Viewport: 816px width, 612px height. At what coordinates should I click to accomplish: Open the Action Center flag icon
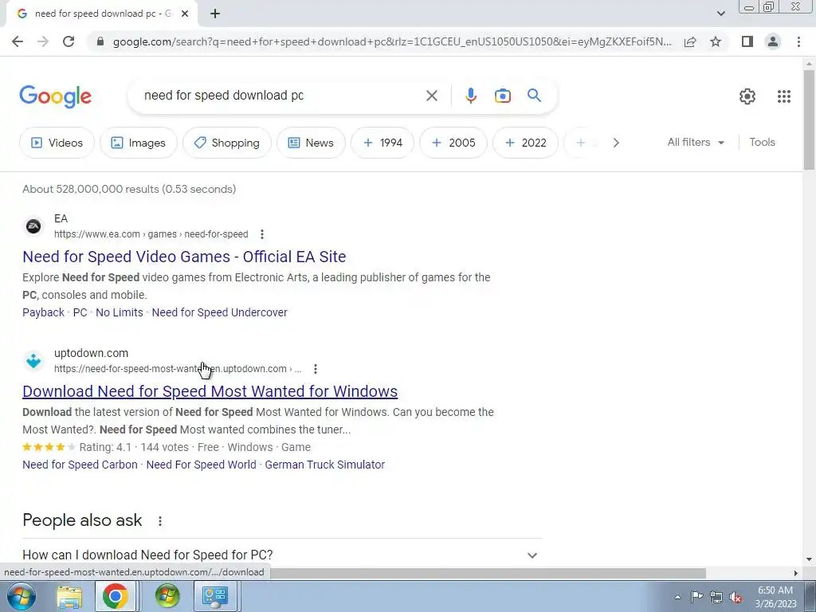[x=696, y=597]
